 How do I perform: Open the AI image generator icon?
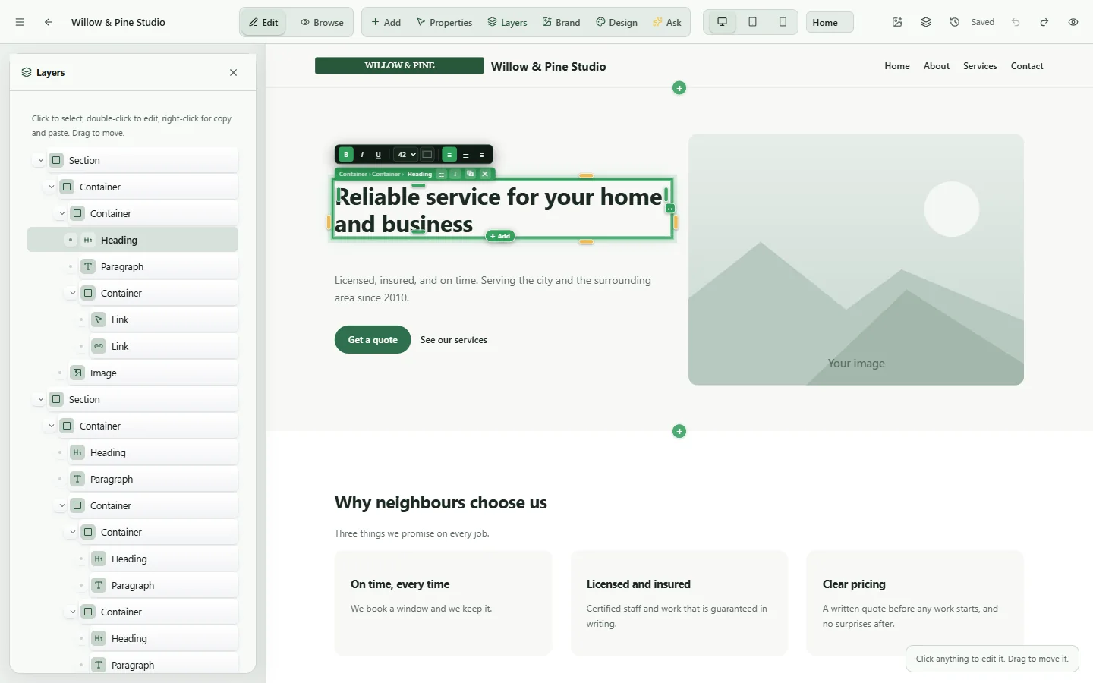click(x=897, y=22)
